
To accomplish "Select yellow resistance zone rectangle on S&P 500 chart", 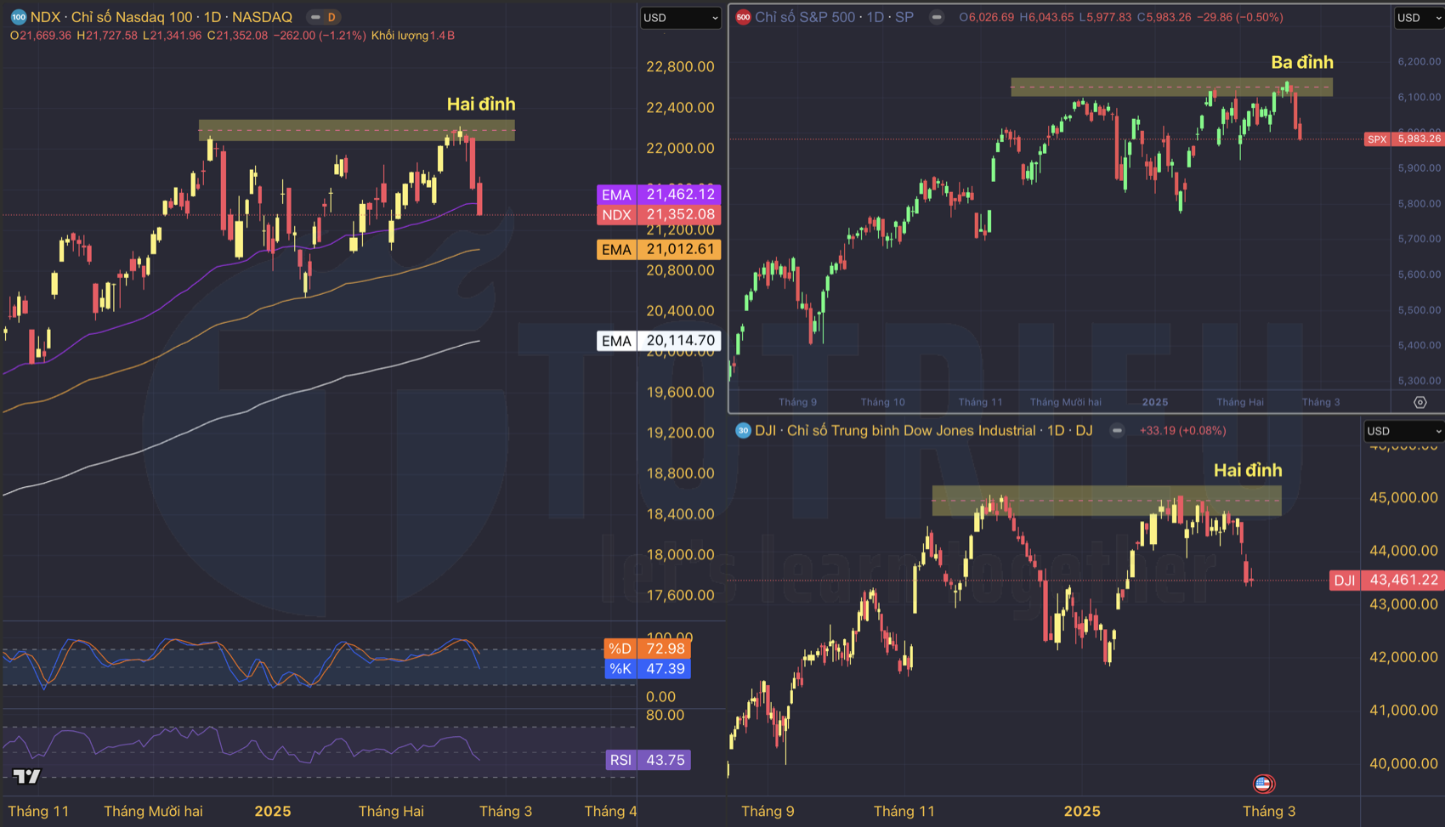I will [1172, 87].
